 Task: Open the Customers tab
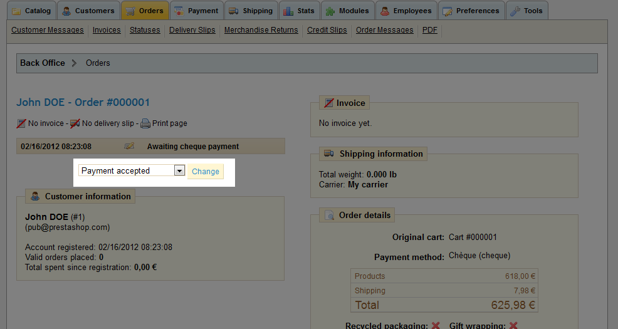pyautogui.click(x=88, y=11)
